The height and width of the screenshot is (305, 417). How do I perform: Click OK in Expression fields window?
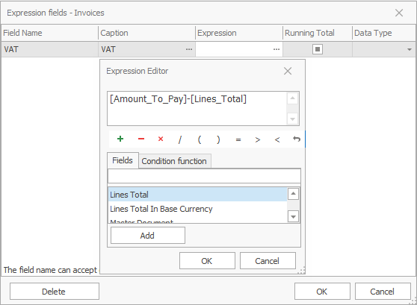tap(322, 292)
